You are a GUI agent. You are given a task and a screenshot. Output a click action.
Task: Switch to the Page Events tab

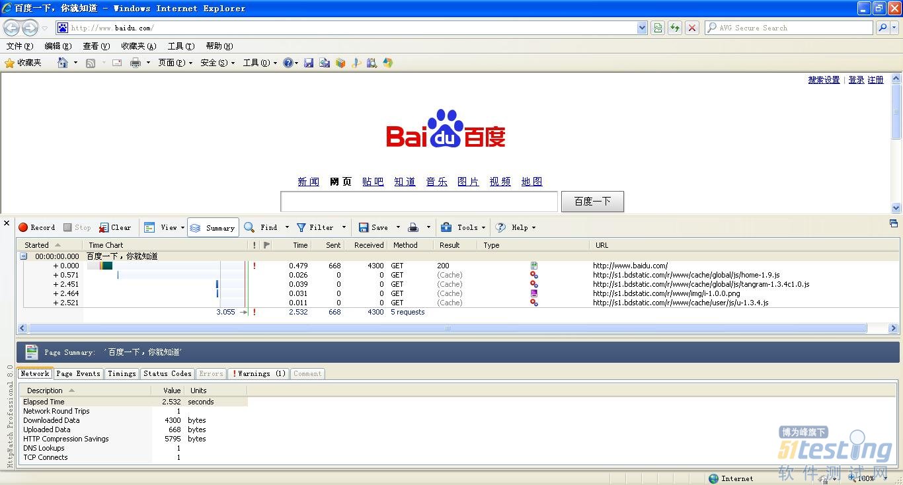(x=78, y=373)
